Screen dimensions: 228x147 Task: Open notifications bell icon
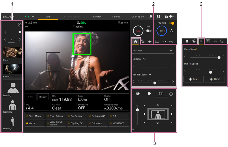point(151,16)
